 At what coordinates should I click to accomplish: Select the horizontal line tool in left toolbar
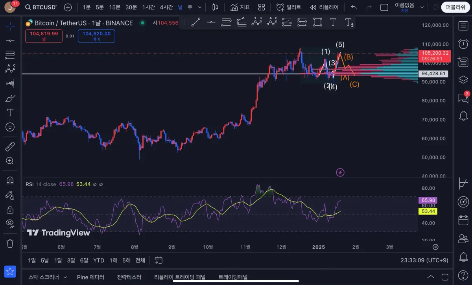point(10,41)
